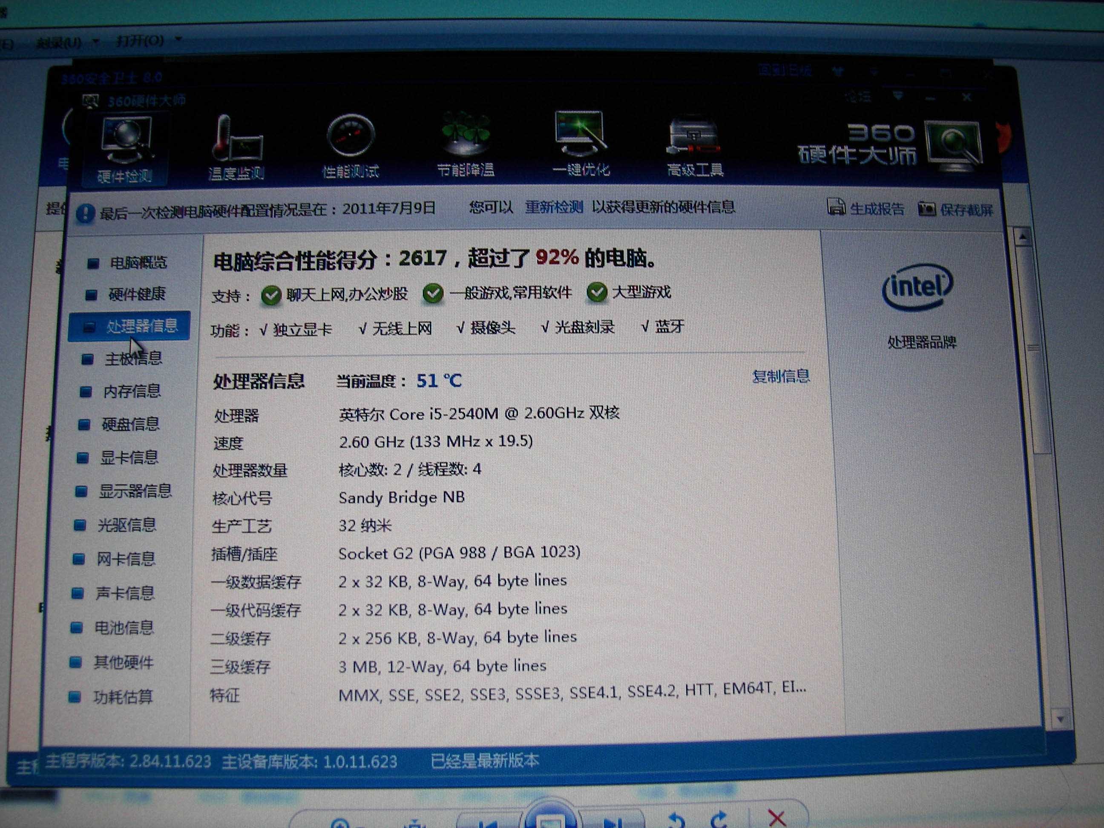Click the 一级数据缓存 cache value row
This screenshot has width=1104, height=828.
452,581
